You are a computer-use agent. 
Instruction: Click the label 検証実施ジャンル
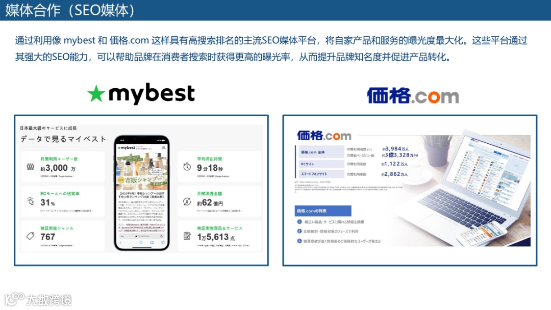click(x=57, y=228)
